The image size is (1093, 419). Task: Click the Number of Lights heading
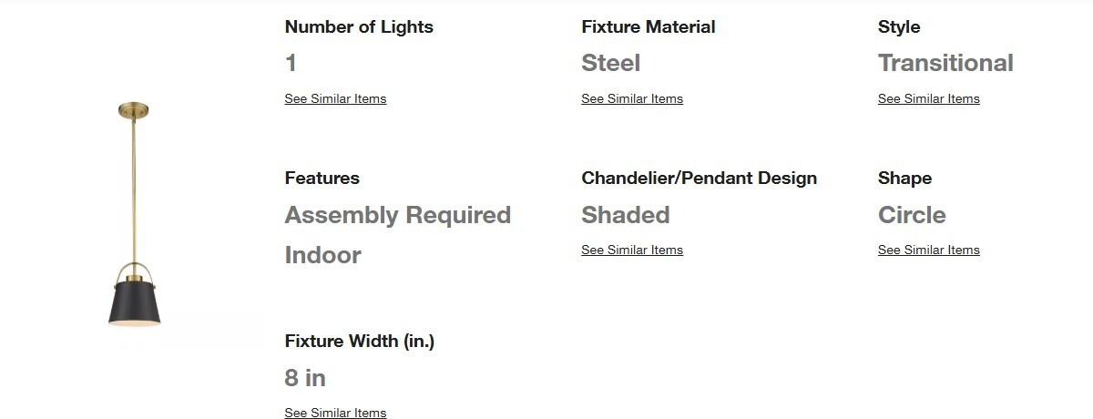(x=359, y=27)
